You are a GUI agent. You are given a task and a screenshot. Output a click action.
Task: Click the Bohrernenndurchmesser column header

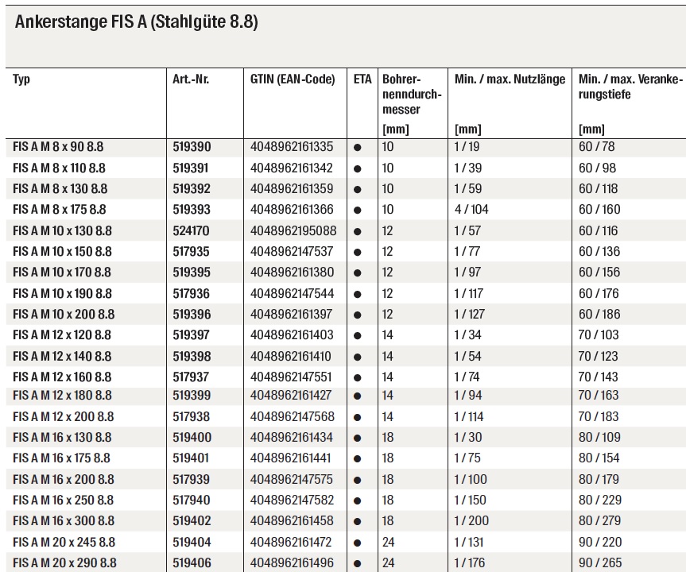pyautogui.click(x=412, y=94)
